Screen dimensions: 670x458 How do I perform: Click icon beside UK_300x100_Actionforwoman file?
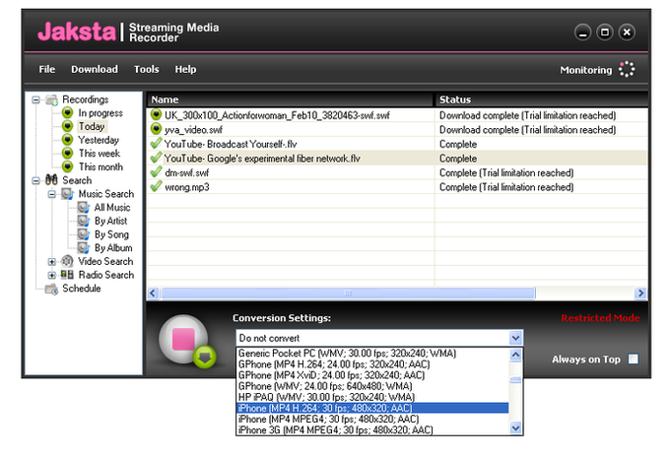click(x=157, y=114)
